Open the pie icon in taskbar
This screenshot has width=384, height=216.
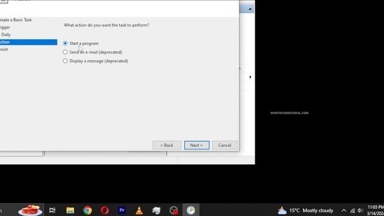[30, 210]
